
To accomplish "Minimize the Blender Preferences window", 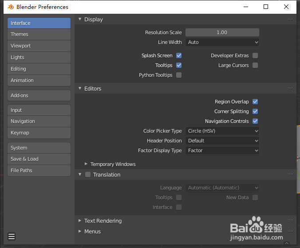I will [246, 7].
